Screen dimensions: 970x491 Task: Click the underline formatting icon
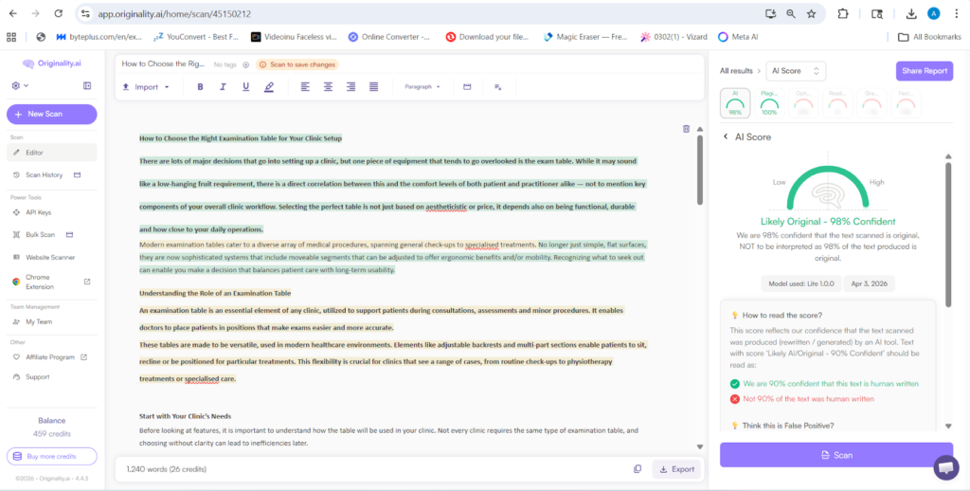point(245,87)
